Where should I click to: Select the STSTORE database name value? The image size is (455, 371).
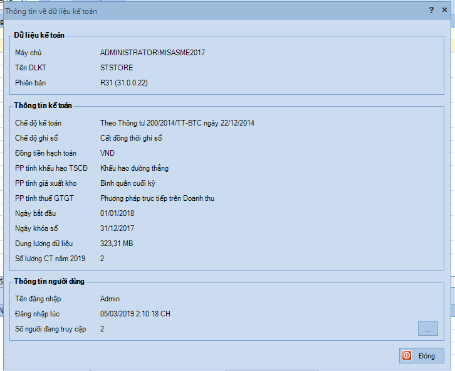[117, 68]
